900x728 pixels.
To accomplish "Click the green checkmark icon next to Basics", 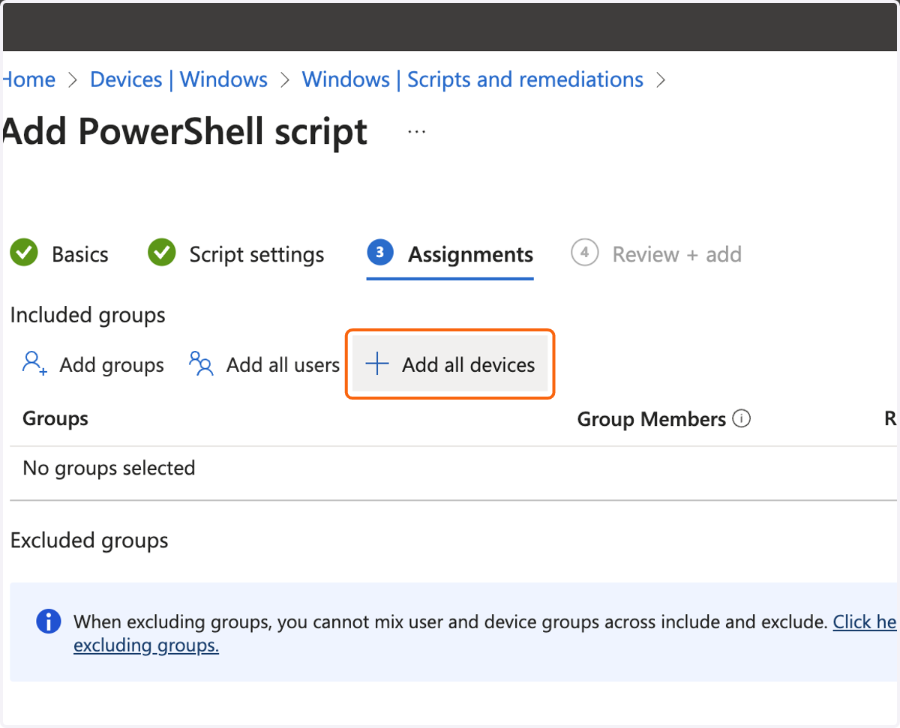I will pyautogui.click(x=24, y=253).
